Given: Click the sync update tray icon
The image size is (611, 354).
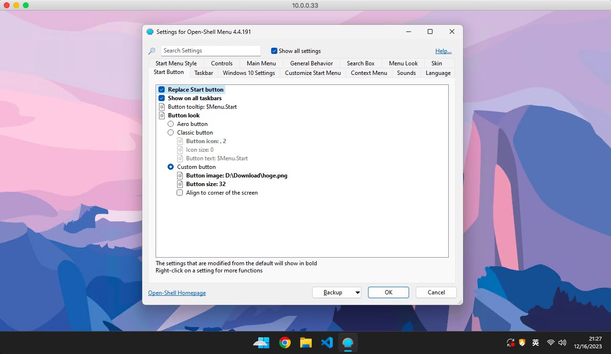Looking at the screenshot, I should tap(510, 343).
